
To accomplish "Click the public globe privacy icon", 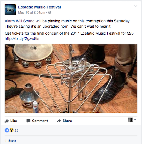I will coord(50,12).
